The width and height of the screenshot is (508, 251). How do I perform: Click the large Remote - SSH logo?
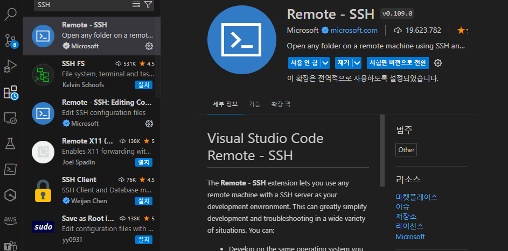[242, 40]
